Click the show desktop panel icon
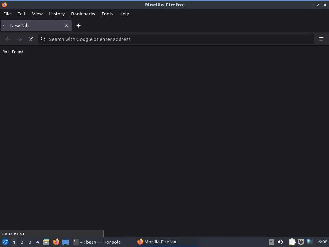Image resolution: width=329 pixels, height=247 pixels. pos(66,242)
